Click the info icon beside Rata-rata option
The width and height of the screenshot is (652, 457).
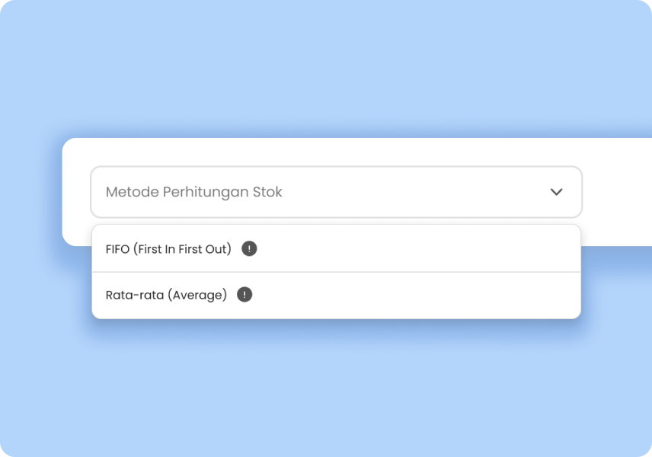point(244,295)
